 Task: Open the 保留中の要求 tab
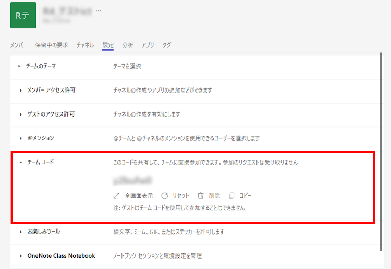tap(52, 45)
